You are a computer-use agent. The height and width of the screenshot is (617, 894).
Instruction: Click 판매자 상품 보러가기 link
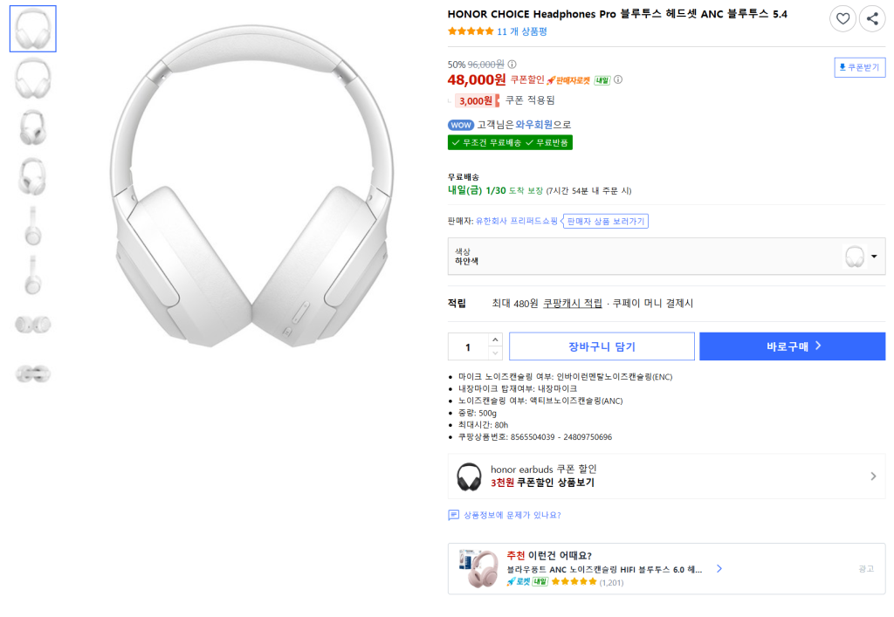click(605, 222)
